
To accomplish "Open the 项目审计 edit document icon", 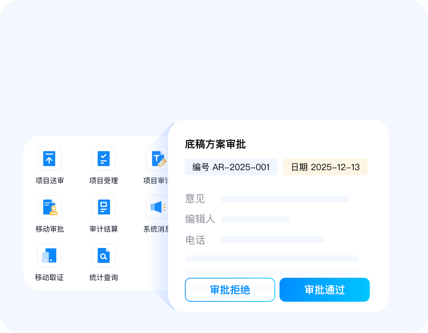I will (157, 159).
